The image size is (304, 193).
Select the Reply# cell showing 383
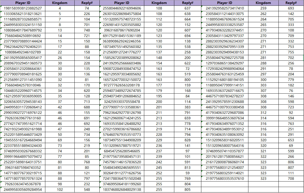[188, 107]
